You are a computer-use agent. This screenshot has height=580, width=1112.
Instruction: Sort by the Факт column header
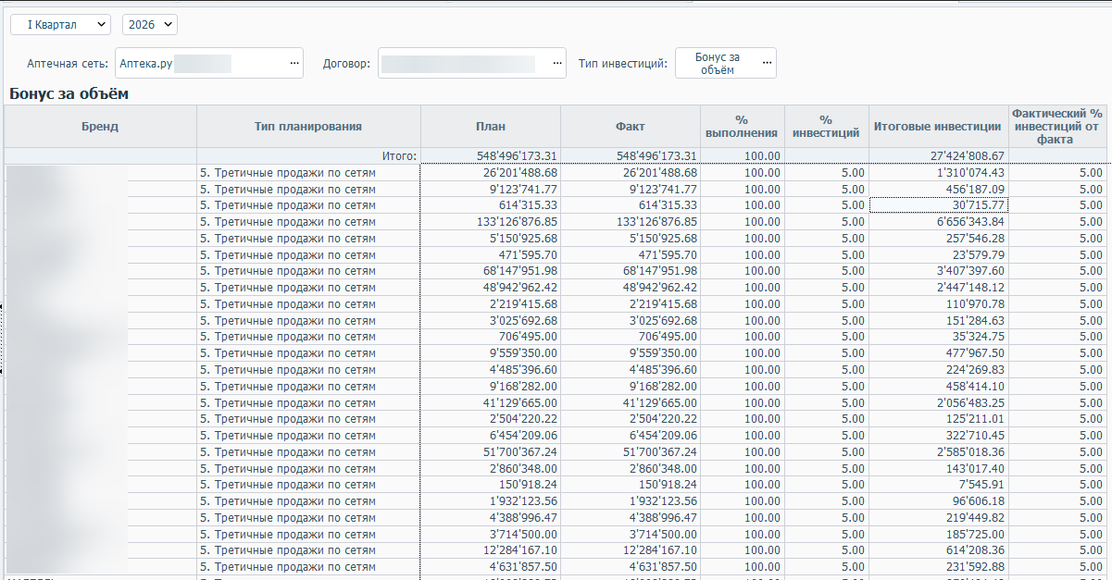631,127
